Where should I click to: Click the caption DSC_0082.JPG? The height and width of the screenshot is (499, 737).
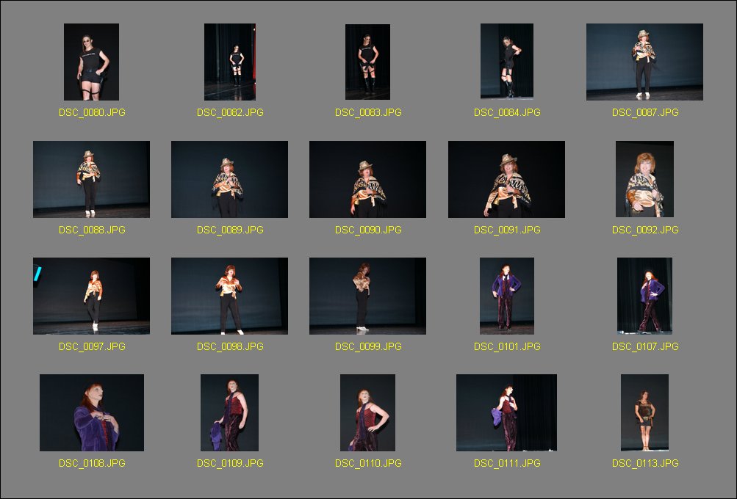(x=230, y=112)
